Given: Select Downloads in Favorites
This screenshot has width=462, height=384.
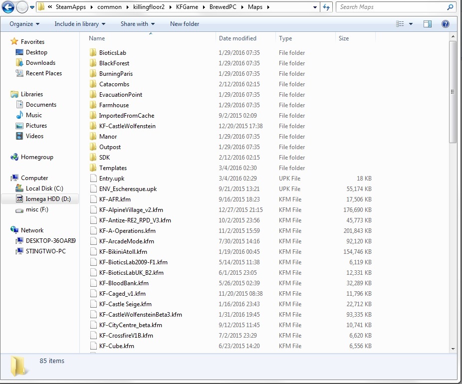Looking at the screenshot, I should point(40,63).
